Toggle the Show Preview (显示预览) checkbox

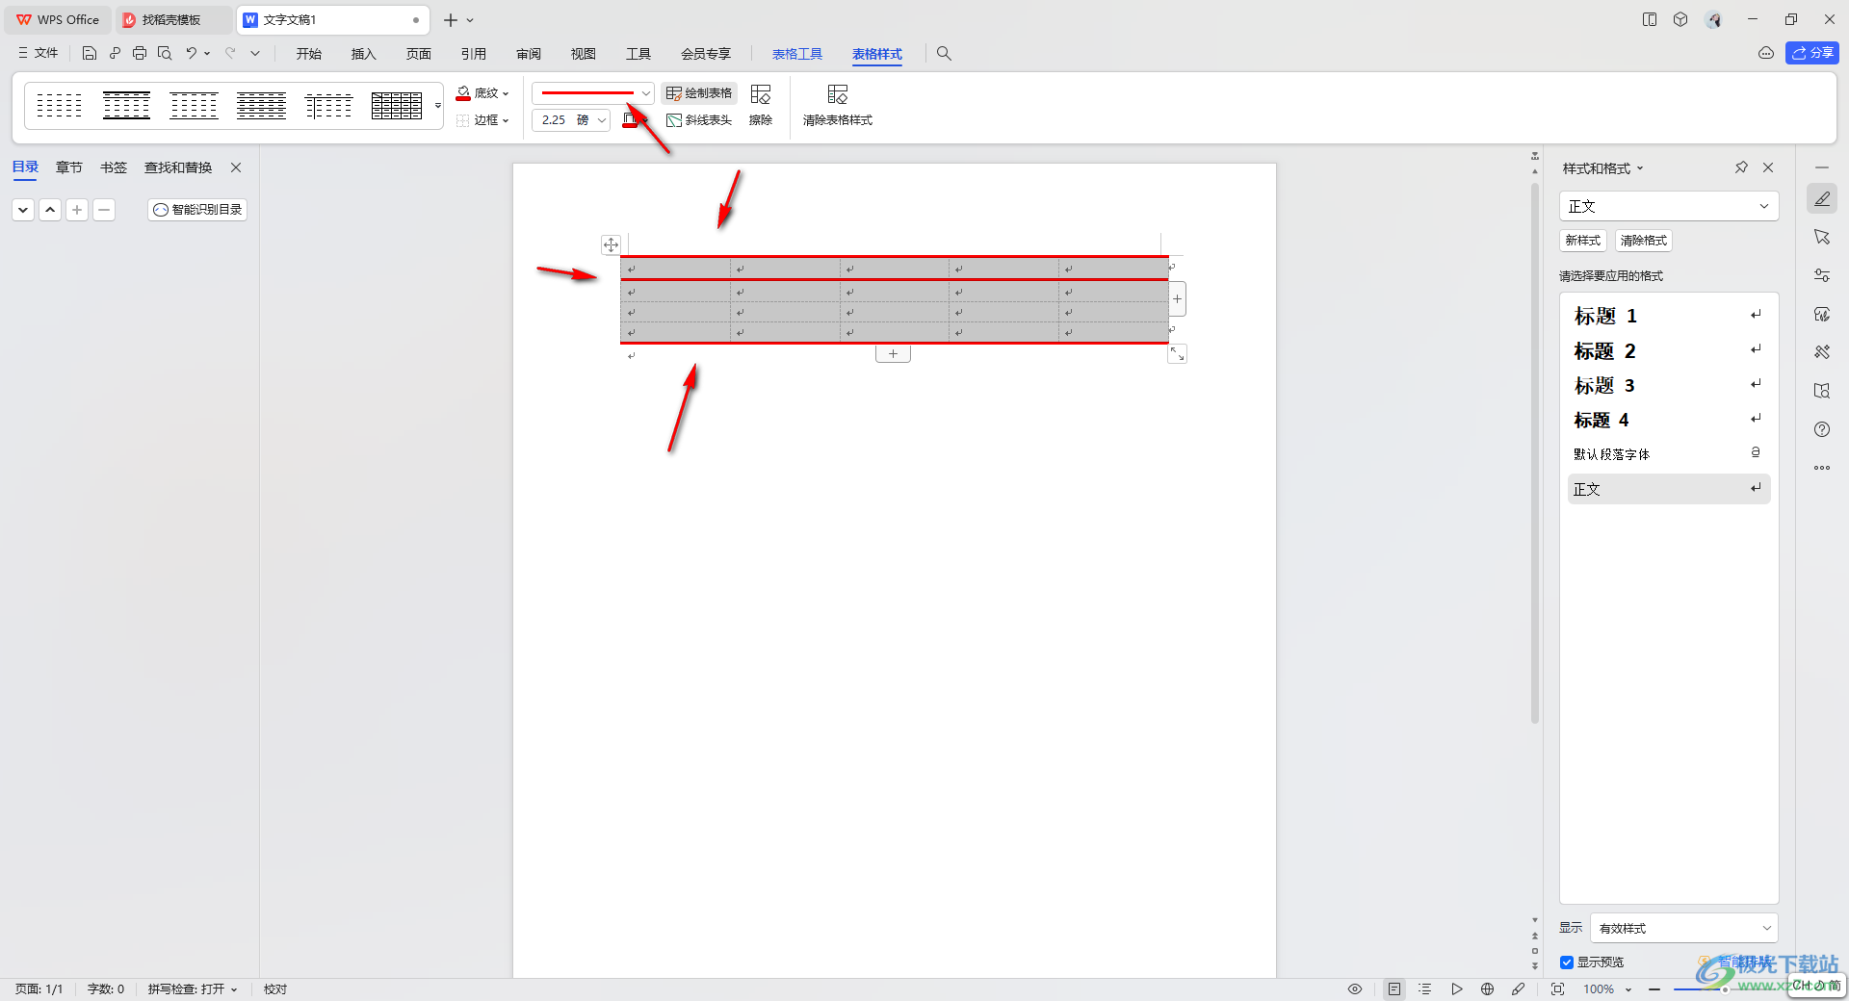tap(1567, 962)
